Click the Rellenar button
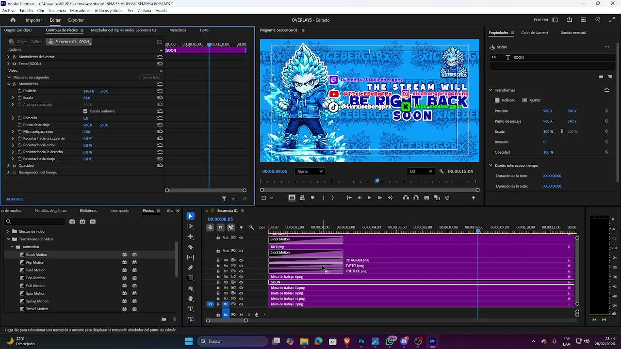621x349 pixels. pyautogui.click(x=505, y=100)
